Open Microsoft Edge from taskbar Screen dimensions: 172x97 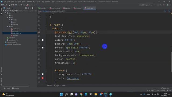point(86,94)
